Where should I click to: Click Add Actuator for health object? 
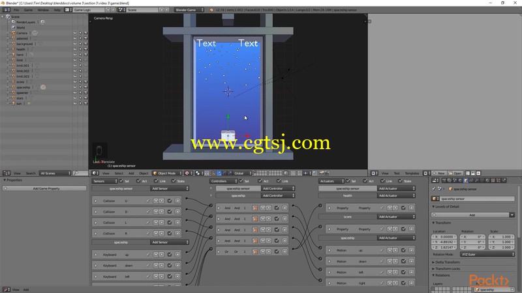click(396, 195)
